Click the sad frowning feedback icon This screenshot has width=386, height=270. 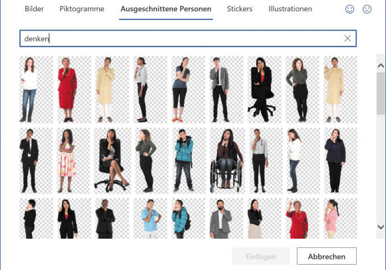(x=367, y=9)
